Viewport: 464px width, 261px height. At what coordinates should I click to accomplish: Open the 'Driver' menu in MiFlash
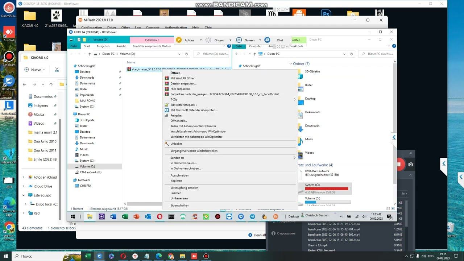pyautogui.click(x=112, y=28)
